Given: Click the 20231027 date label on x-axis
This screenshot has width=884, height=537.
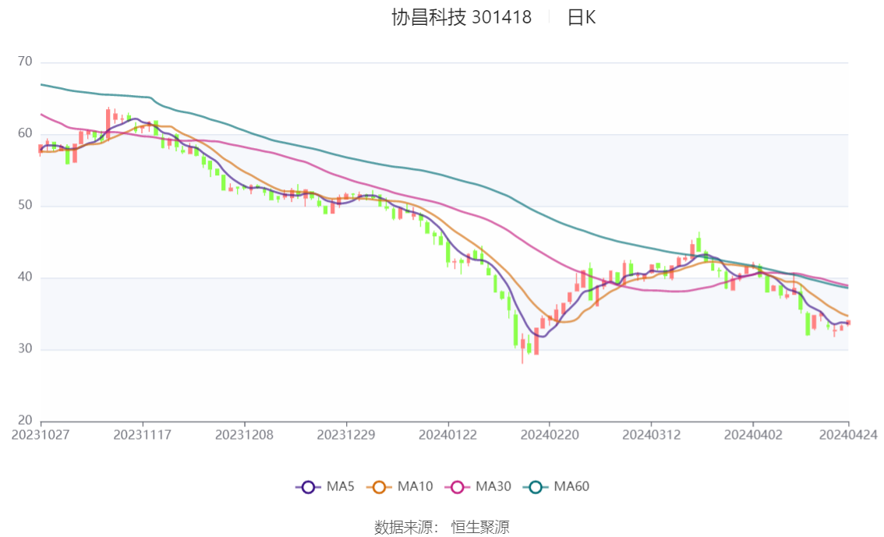Looking at the screenshot, I should pos(41,434).
